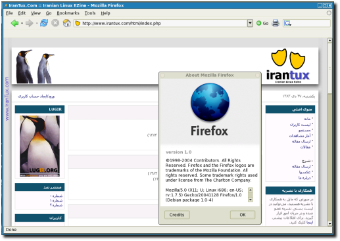Click the two penguins banner image
340x241 pixels.
(35, 66)
